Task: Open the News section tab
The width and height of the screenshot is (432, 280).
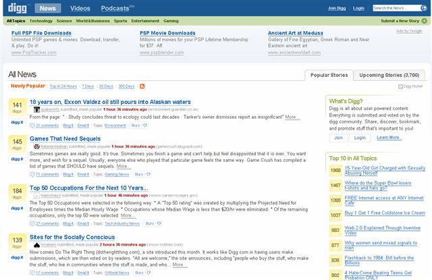Action: [48, 8]
